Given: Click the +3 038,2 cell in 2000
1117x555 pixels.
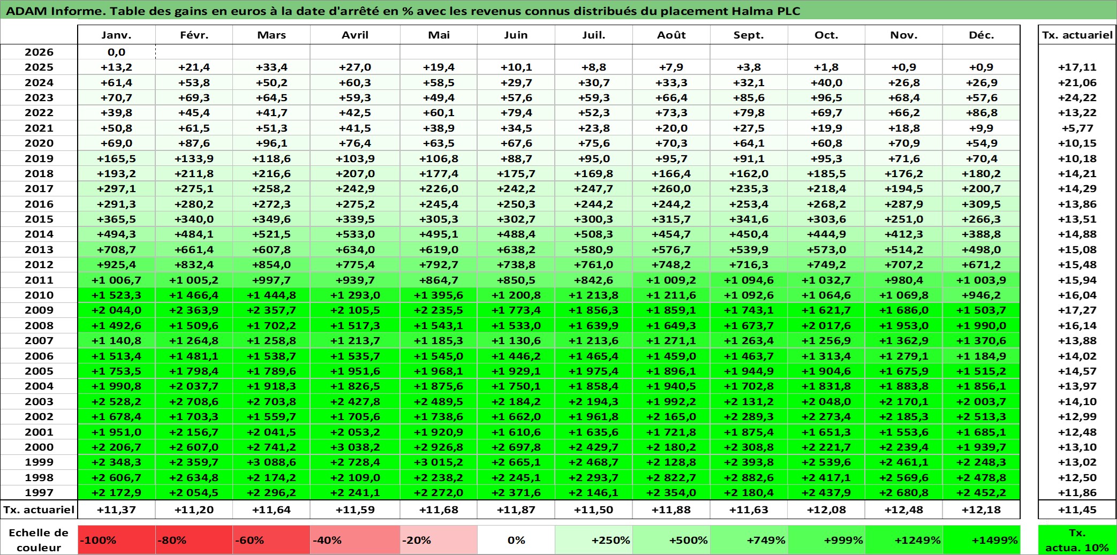Looking at the screenshot, I should click(355, 447).
